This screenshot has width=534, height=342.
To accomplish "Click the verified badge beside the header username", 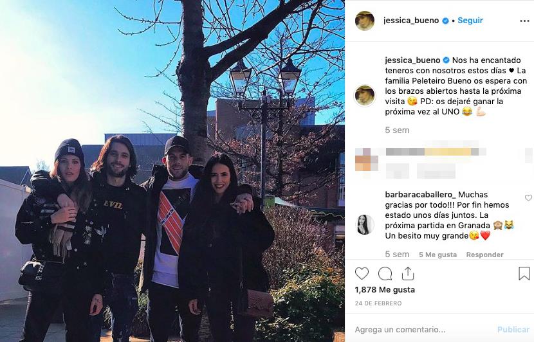I will [x=445, y=21].
